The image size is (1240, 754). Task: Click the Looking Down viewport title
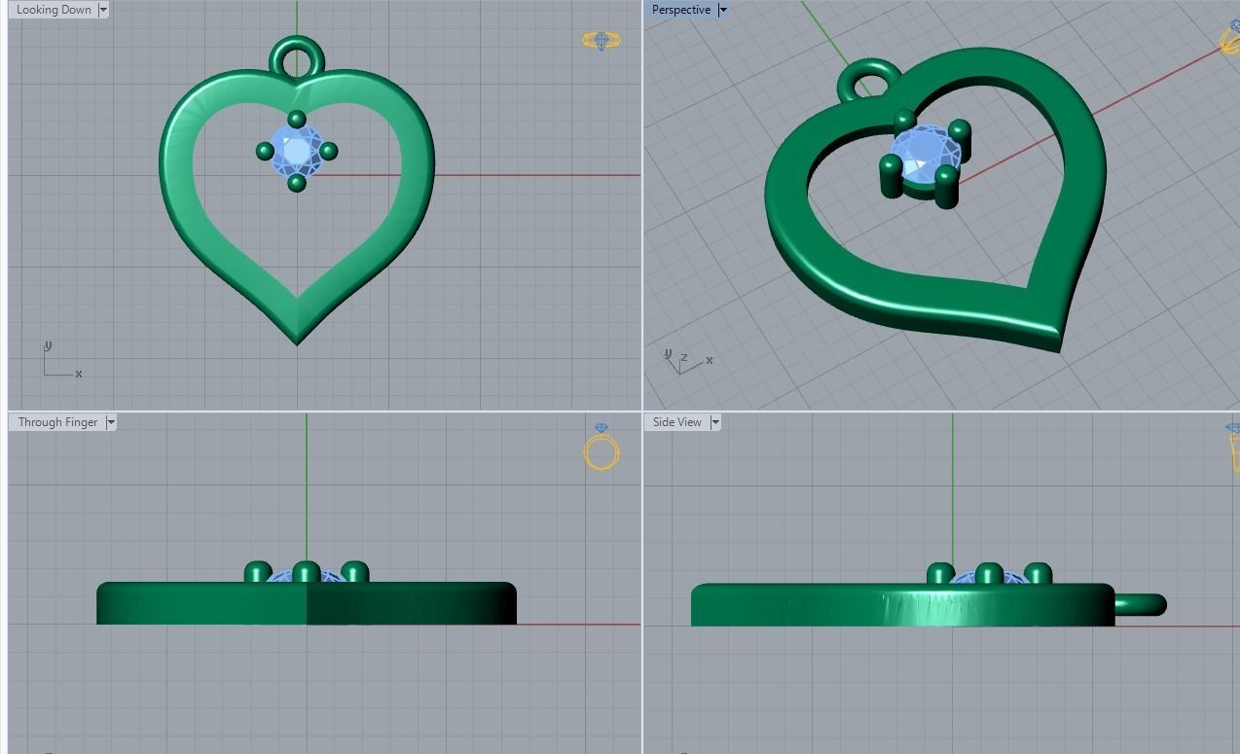(x=54, y=10)
